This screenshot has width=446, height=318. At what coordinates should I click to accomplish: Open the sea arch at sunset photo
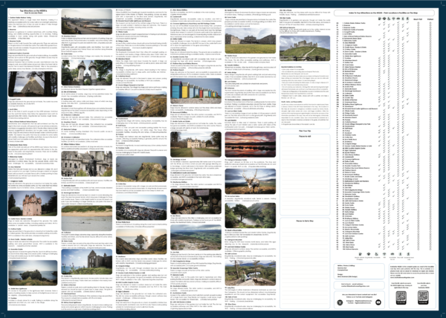pyautogui.click(x=141, y=241)
